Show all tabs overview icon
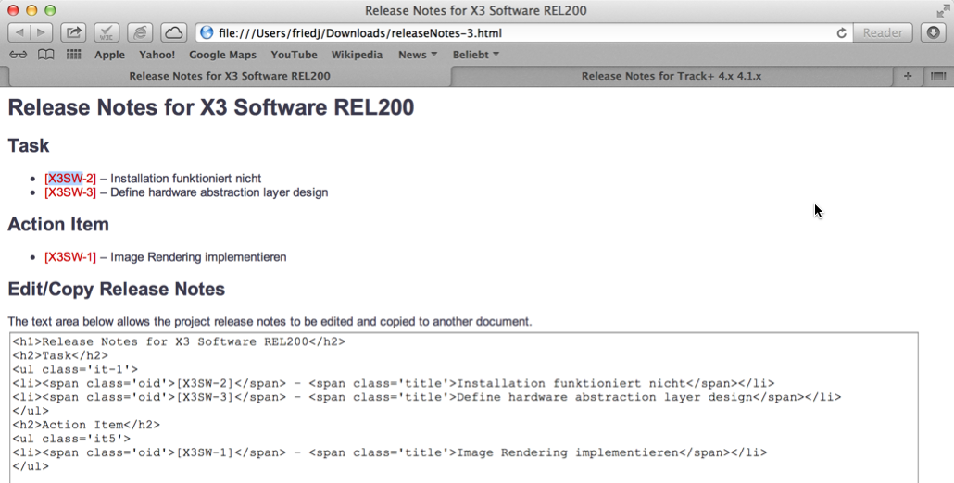 (x=938, y=76)
